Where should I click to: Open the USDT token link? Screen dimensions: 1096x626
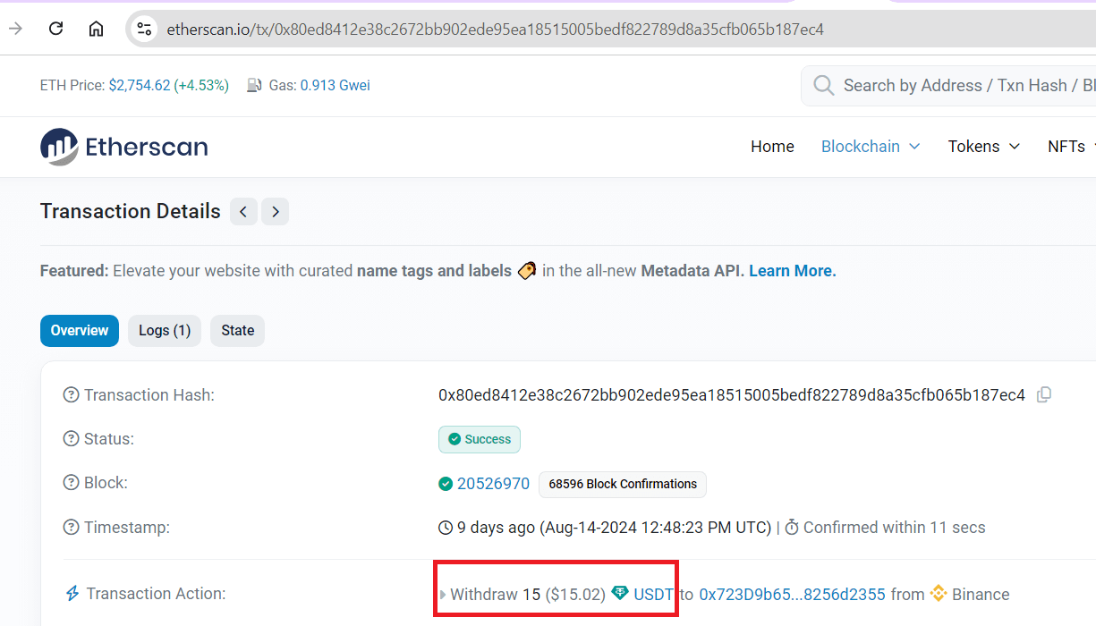point(654,594)
